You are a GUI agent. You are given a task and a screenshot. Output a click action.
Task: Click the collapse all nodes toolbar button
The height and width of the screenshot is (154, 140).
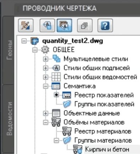(85, 25)
